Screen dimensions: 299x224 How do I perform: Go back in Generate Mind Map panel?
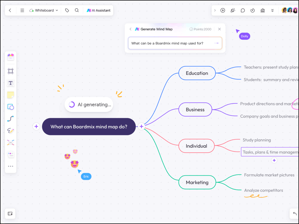(x=130, y=29)
